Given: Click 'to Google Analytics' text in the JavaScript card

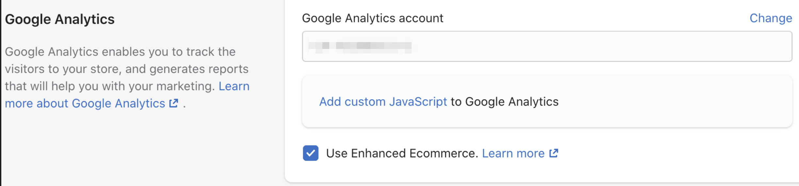Looking at the screenshot, I should coord(504,102).
